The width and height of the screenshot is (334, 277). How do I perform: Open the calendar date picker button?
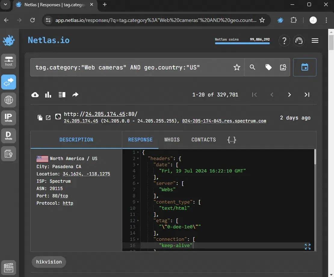click(x=305, y=67)
